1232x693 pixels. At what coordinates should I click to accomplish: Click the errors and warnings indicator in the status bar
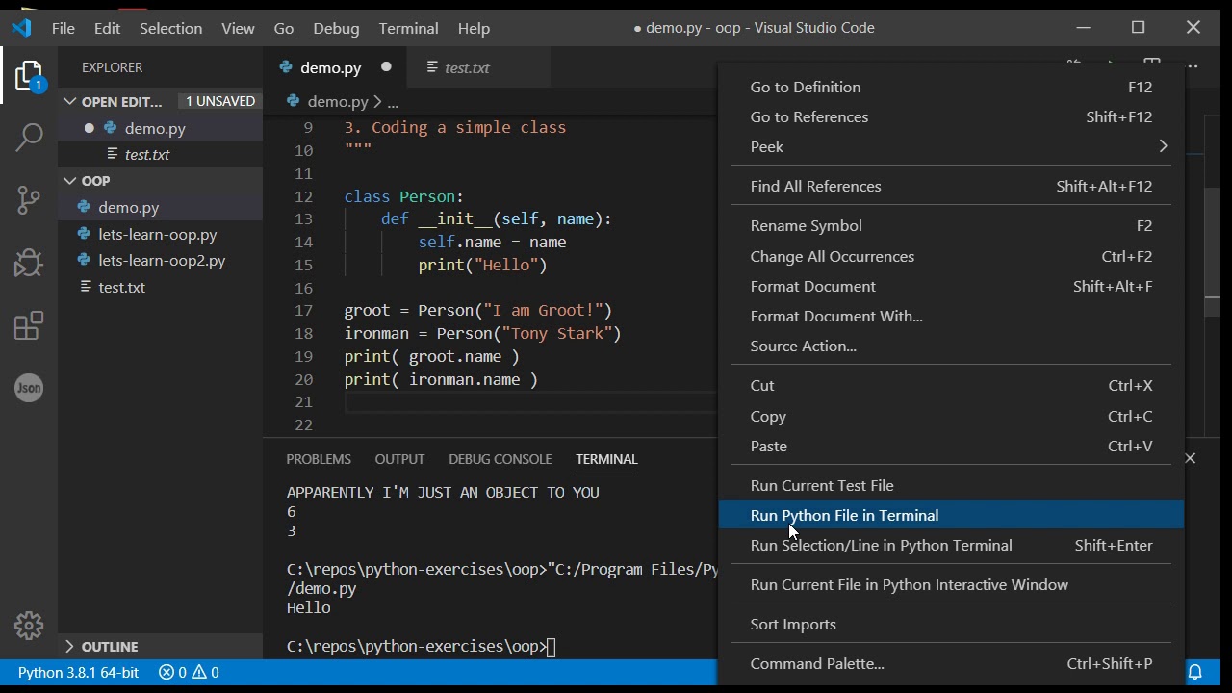pyautogui.click(x=189, y=672)
